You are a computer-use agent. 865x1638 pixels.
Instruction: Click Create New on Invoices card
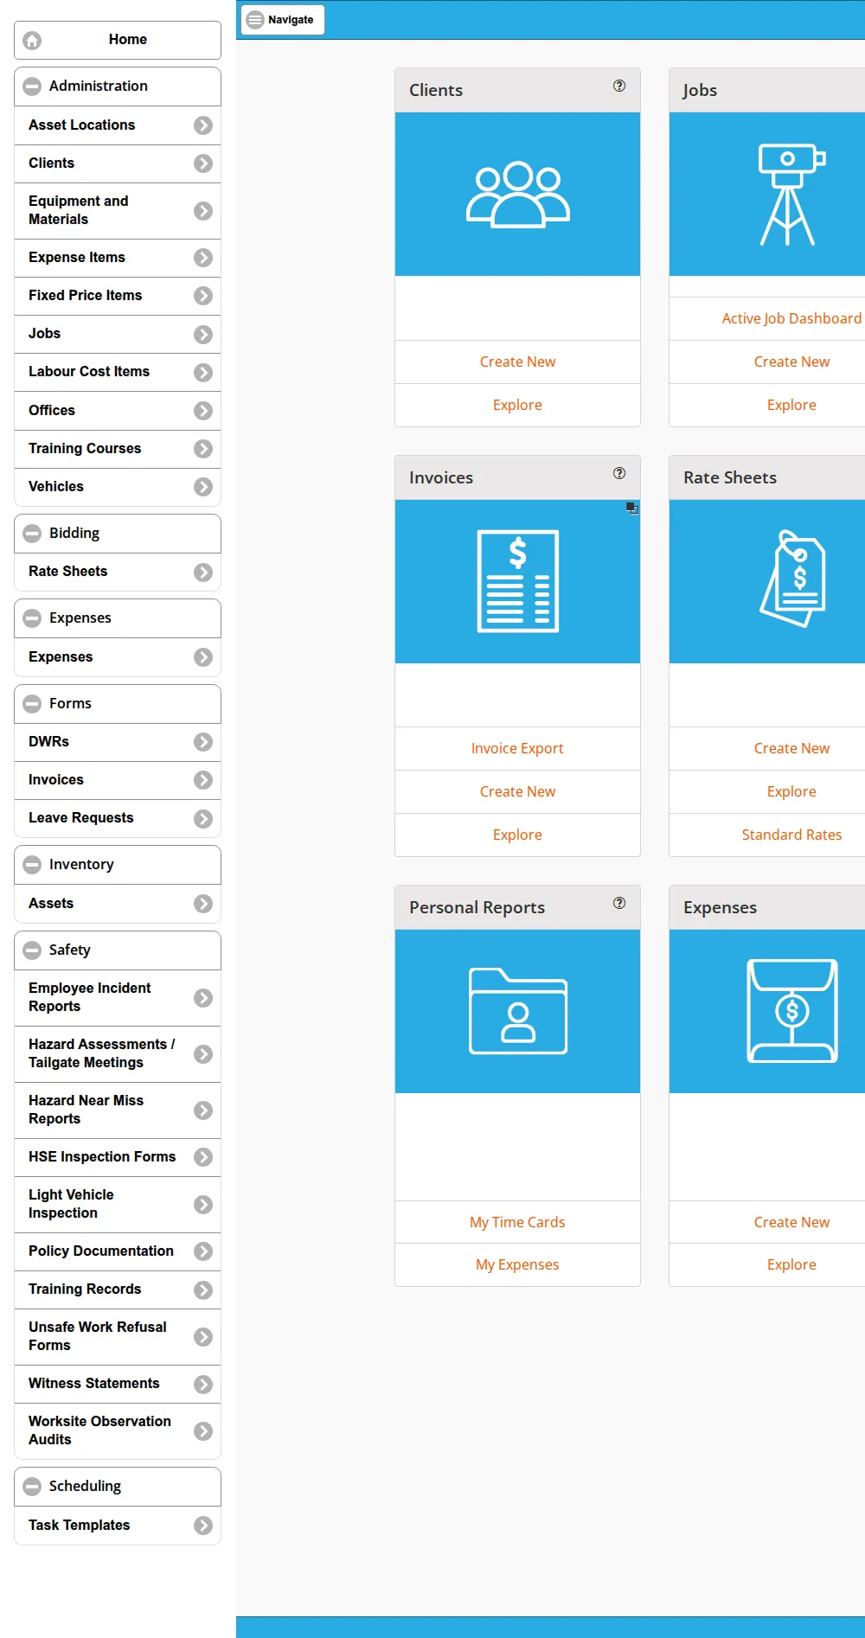coord(517,791)
